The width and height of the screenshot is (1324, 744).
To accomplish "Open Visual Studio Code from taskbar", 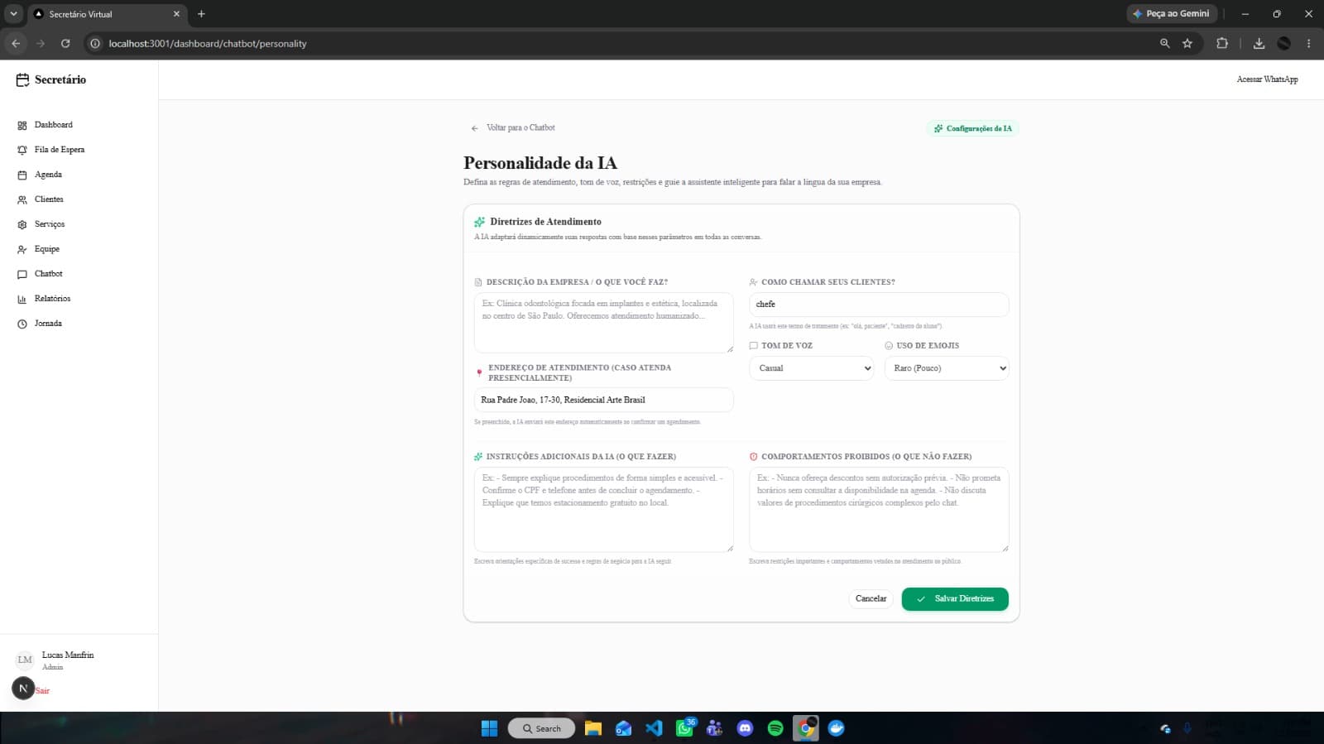I will tap(654, 728).
